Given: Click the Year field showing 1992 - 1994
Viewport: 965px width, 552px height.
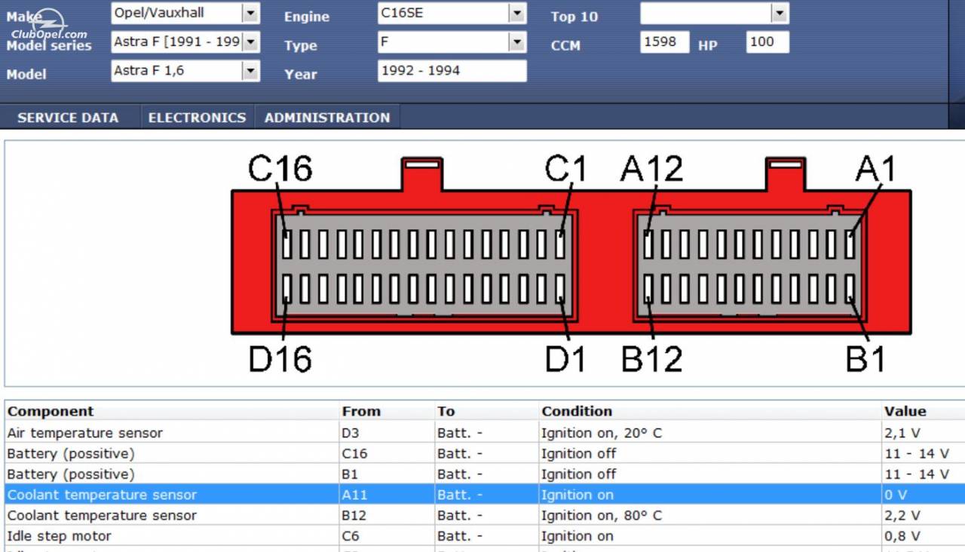Looking at the screenshot, I should point(452,70).
